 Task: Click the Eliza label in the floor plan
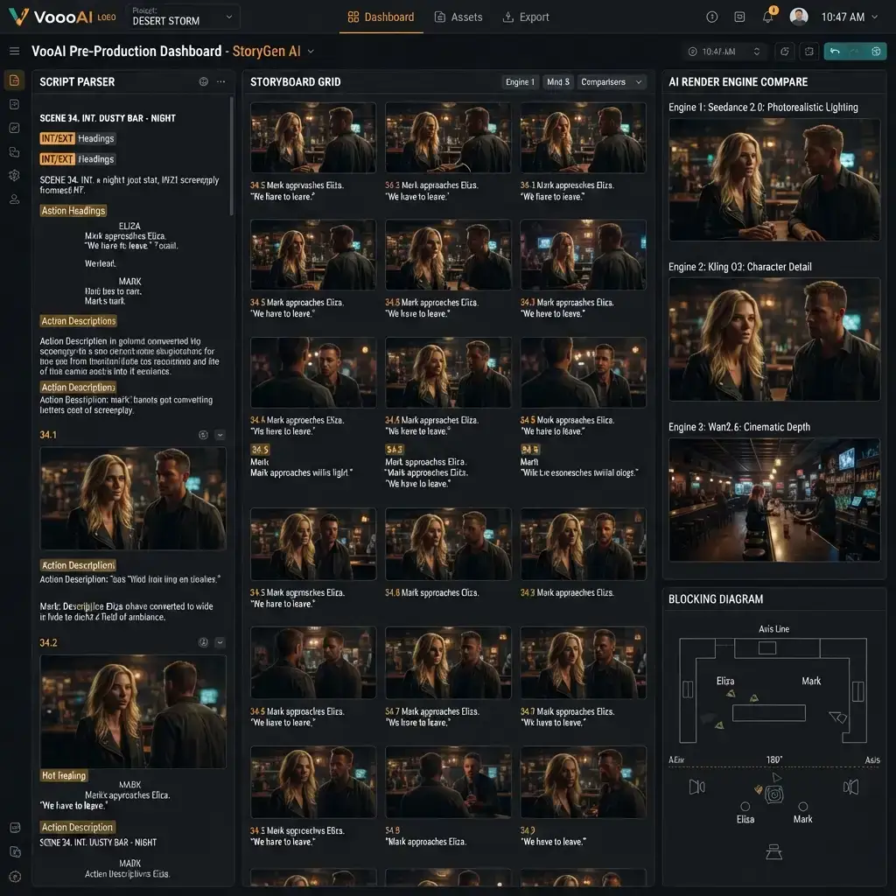point(725,681)
